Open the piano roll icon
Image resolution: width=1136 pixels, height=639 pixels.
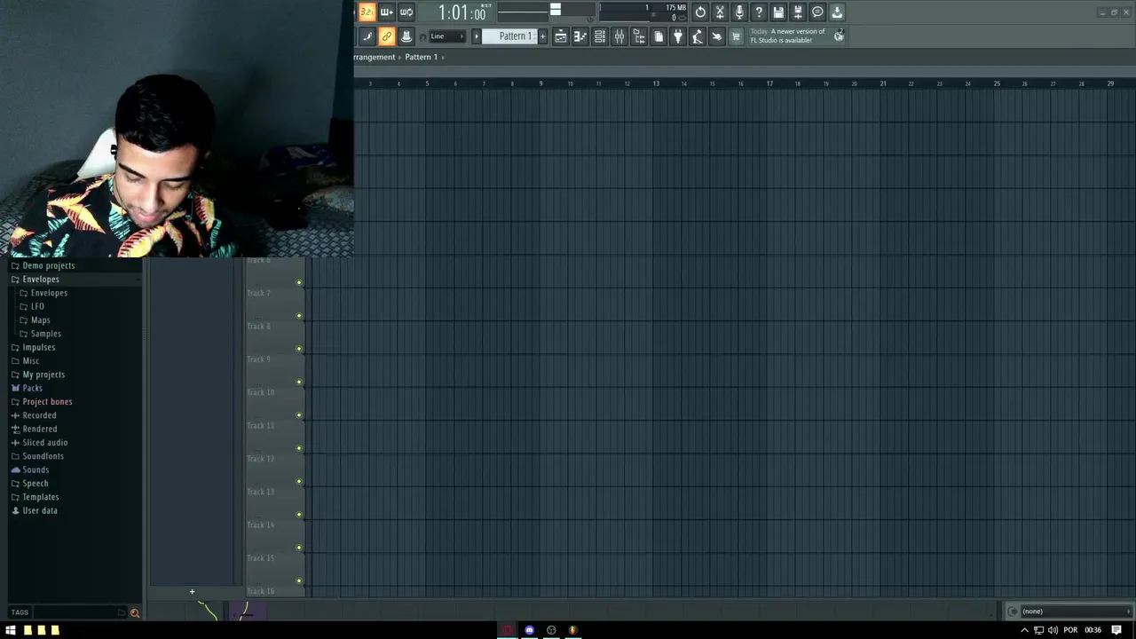(x=580, y=36)
